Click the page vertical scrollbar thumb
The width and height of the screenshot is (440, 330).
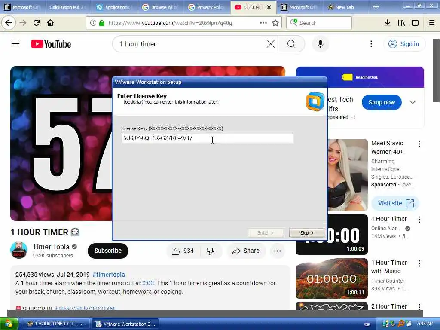[x=437, y=71]
